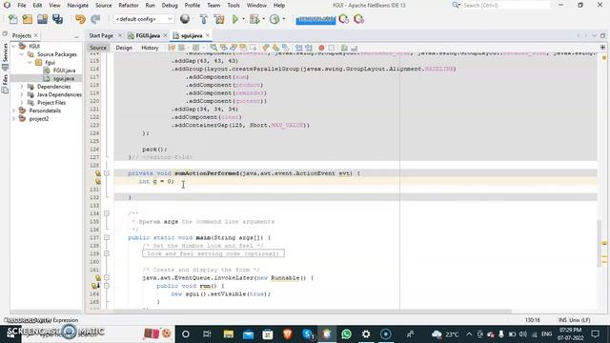Screen dimensions: 610x343
Task: Select the Source view button
Action: click(98, 48)
